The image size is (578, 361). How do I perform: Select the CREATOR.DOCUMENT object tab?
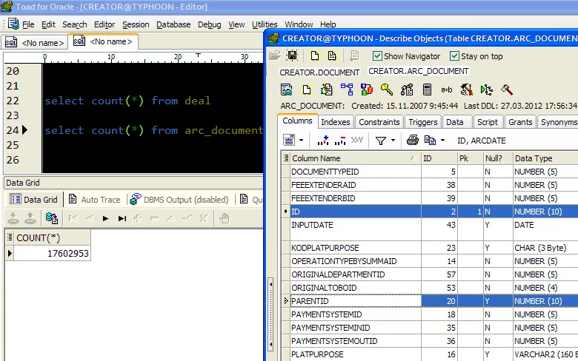pos(319,72)
